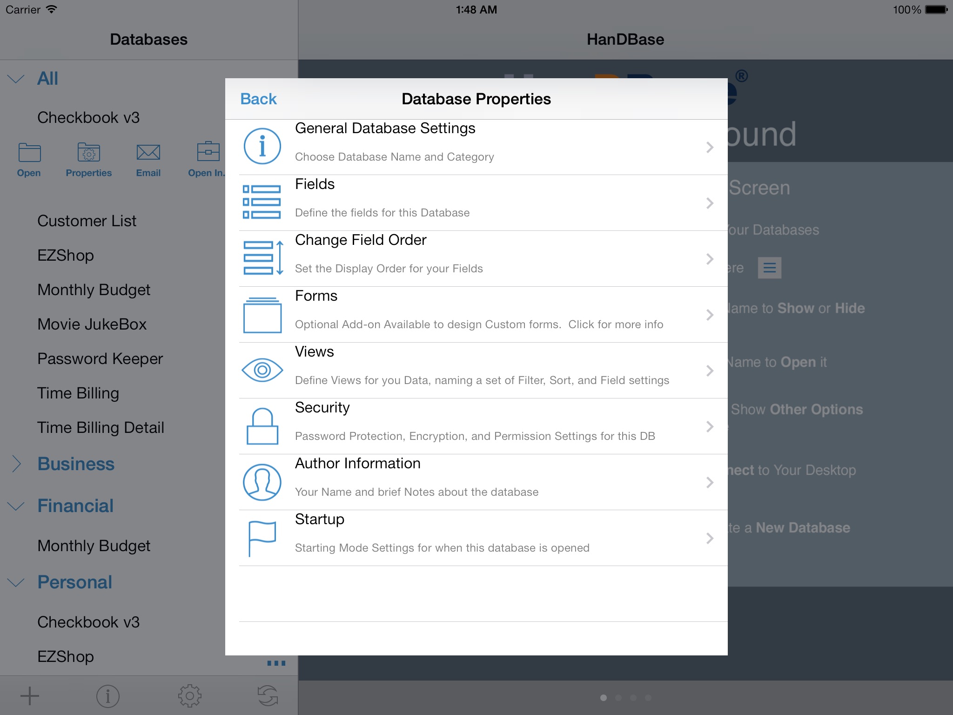953x715 pixels.
Task: Select the settings gear icon
Action: coord(189,695)
